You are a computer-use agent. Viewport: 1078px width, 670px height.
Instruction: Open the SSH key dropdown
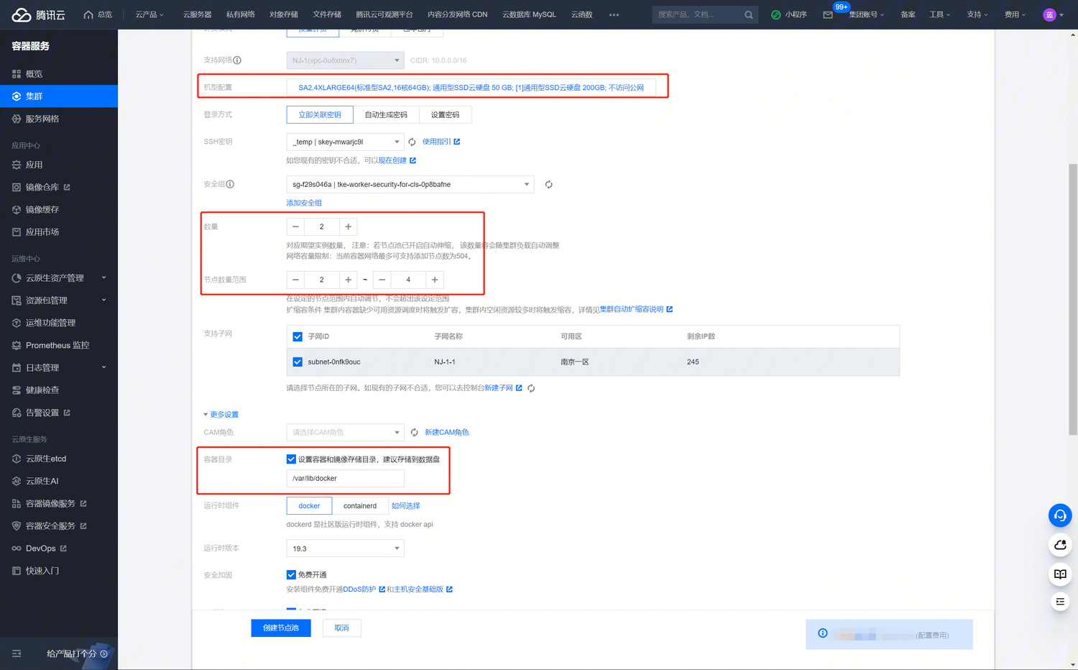tap(345, 142)
